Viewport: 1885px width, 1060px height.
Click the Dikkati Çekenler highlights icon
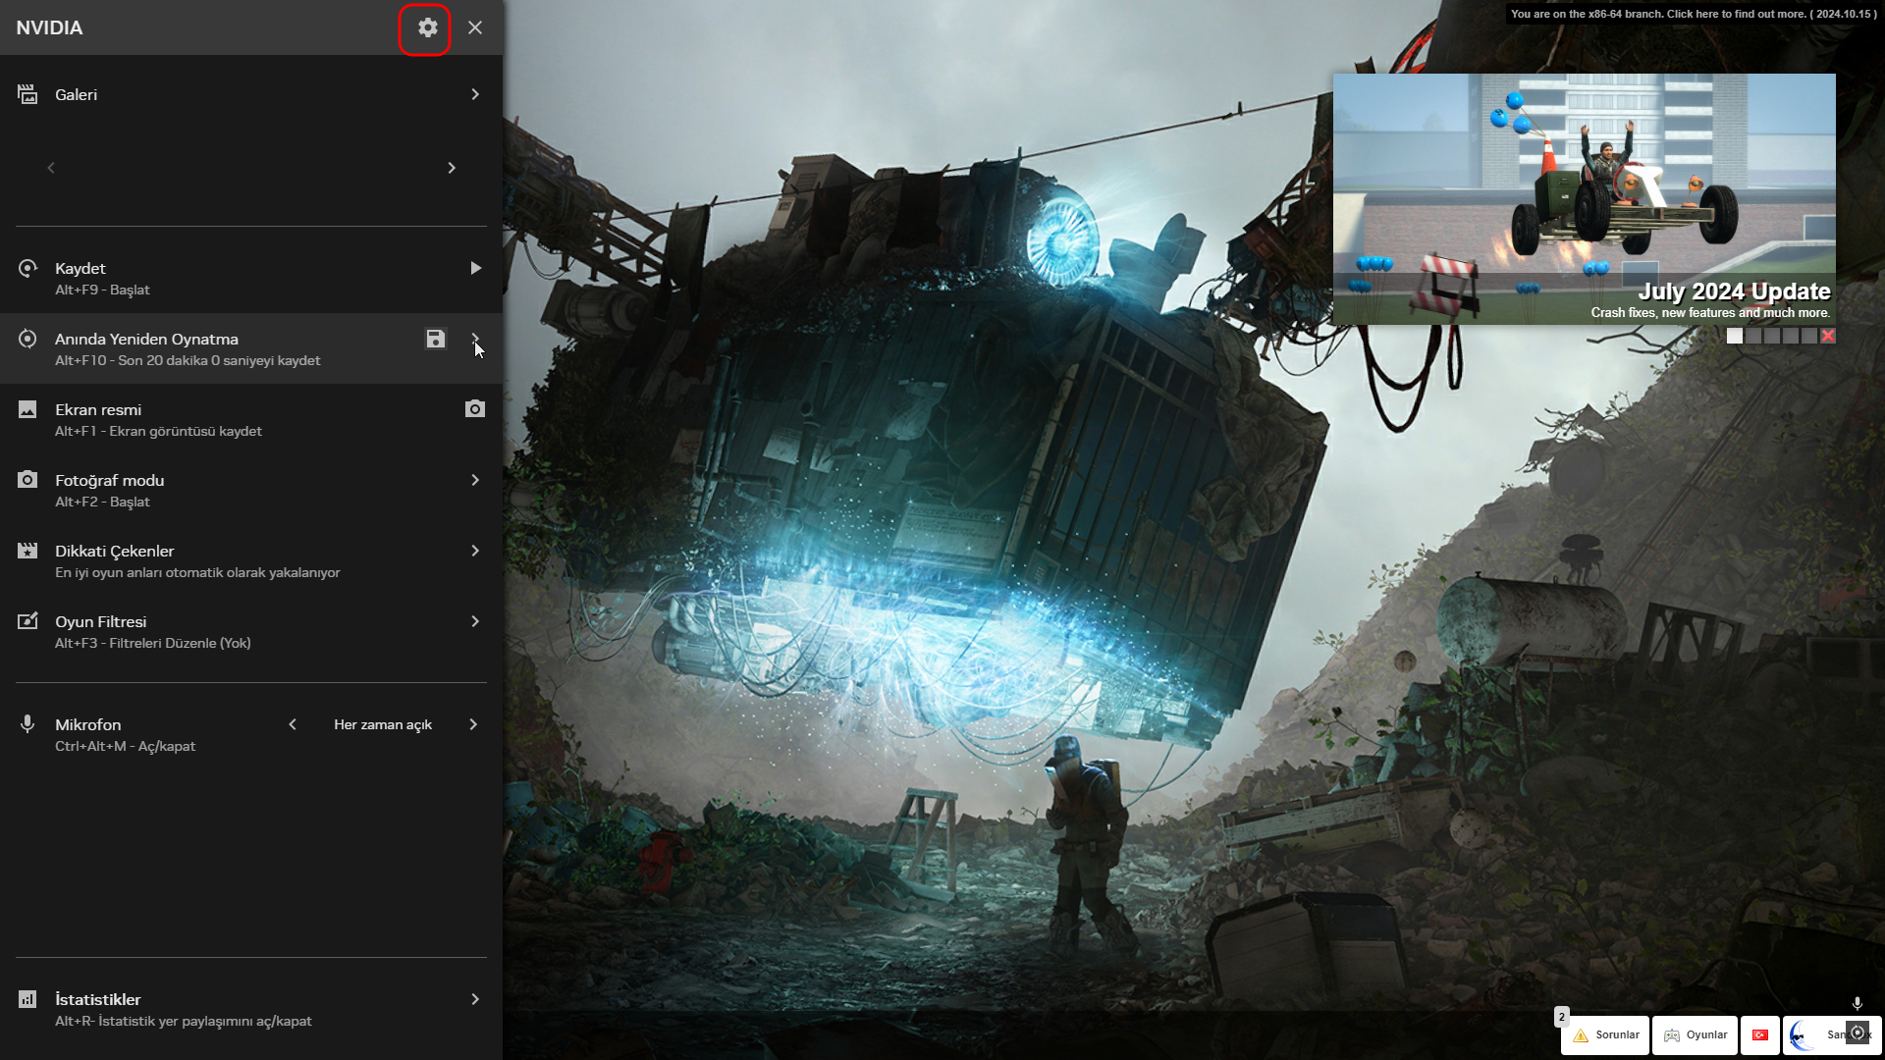(27, 551)
